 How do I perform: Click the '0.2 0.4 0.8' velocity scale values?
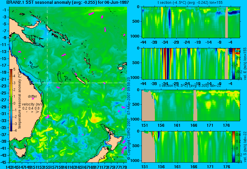(31, 108)
